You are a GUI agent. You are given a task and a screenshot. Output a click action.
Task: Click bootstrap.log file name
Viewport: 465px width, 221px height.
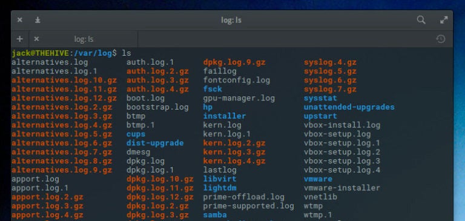tap(157, 107)
